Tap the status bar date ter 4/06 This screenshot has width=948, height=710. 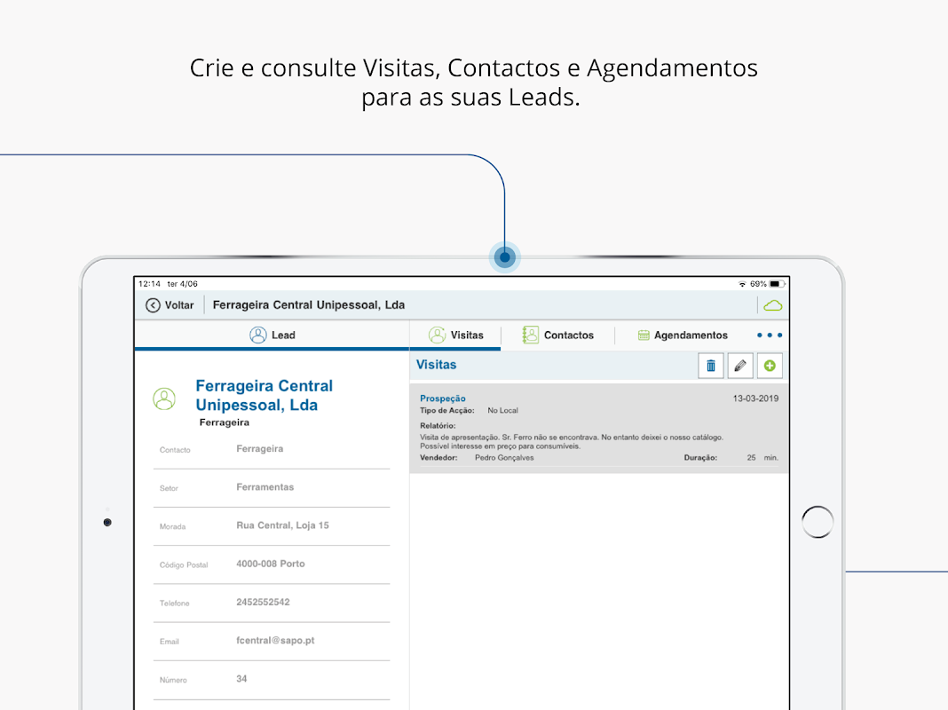tap(183, 283)
